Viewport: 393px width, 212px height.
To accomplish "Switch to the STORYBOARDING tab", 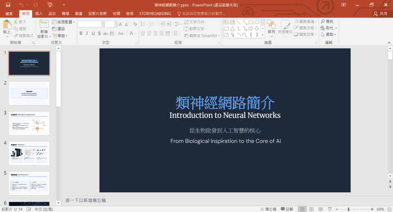I will 155,14.
